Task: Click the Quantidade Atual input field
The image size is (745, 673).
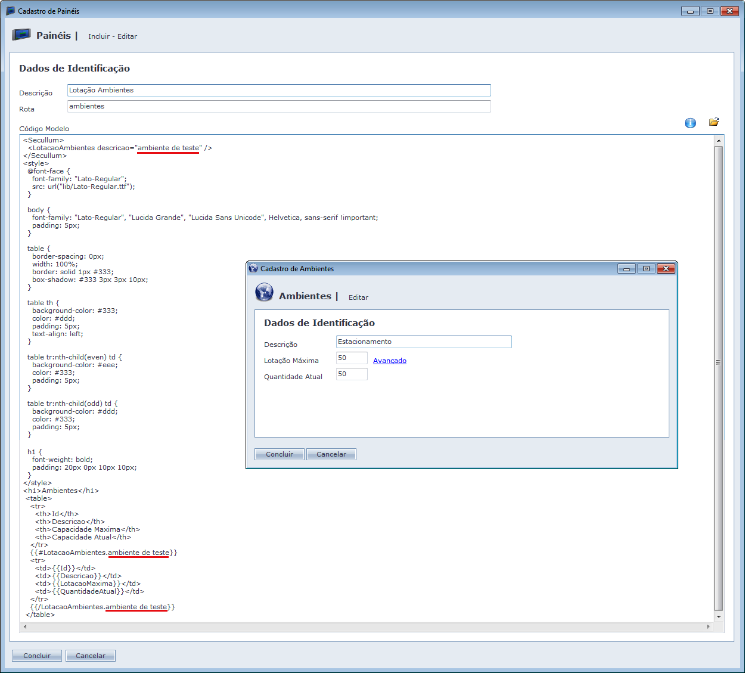Action: [x=352, y=374]
